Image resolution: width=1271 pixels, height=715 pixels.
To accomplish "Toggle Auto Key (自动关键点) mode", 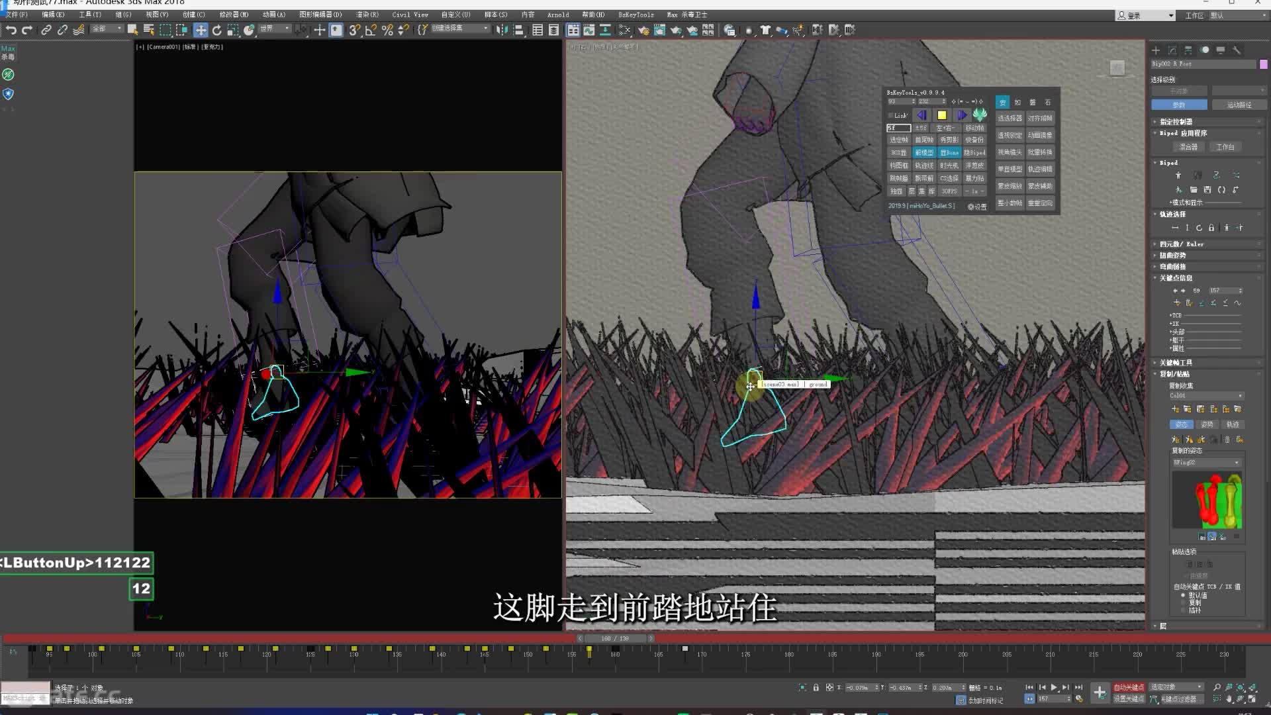I will pyautogui.click(x=1128, y=687).
